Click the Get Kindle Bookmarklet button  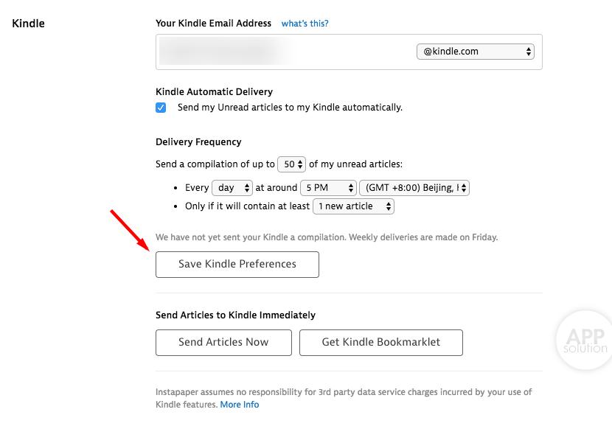(380, 342)
